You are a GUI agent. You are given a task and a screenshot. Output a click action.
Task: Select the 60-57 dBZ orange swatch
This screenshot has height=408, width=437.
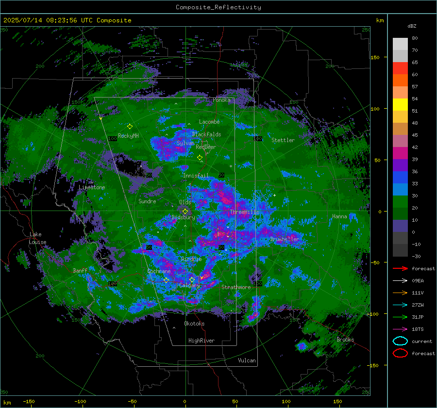point(400,80)
